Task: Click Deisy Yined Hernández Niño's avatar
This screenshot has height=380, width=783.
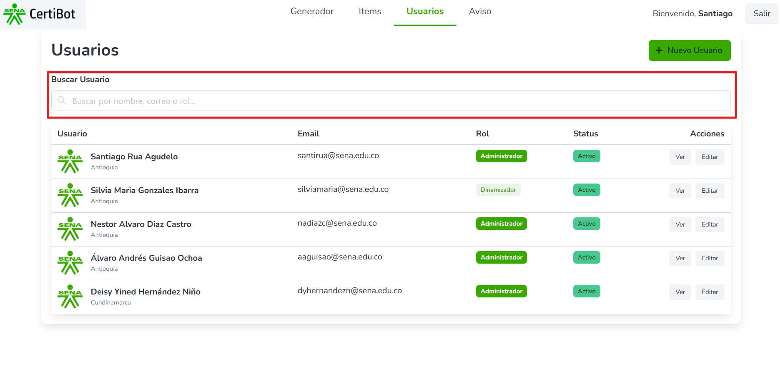Action: pos(70,297)
